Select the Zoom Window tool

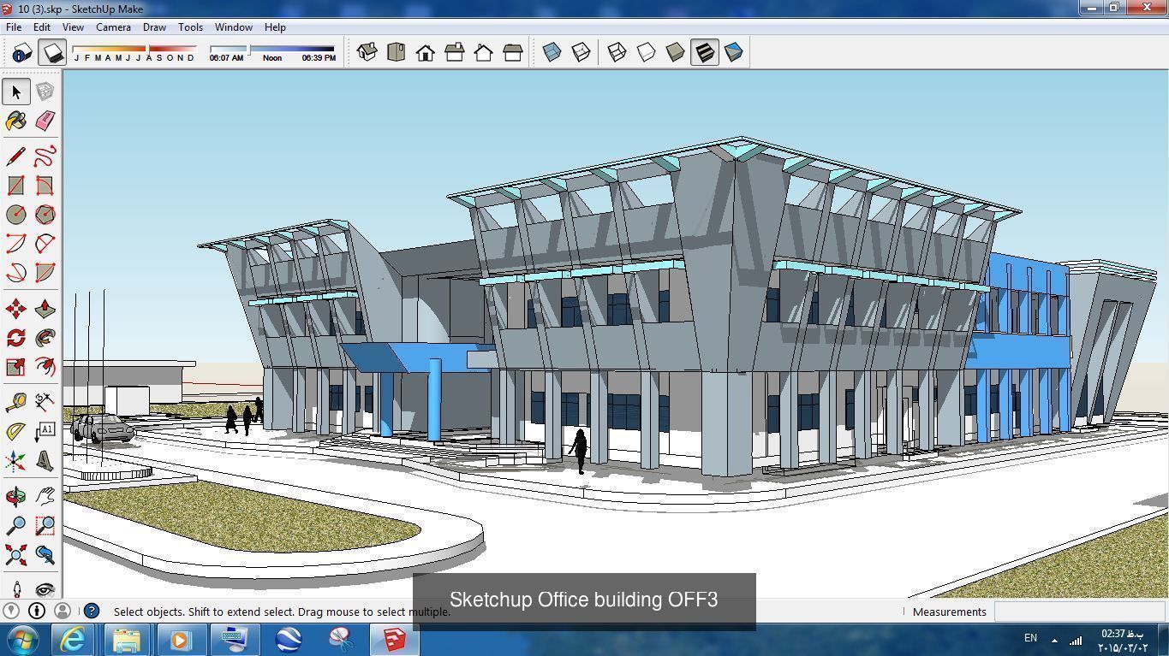(45, 525)
